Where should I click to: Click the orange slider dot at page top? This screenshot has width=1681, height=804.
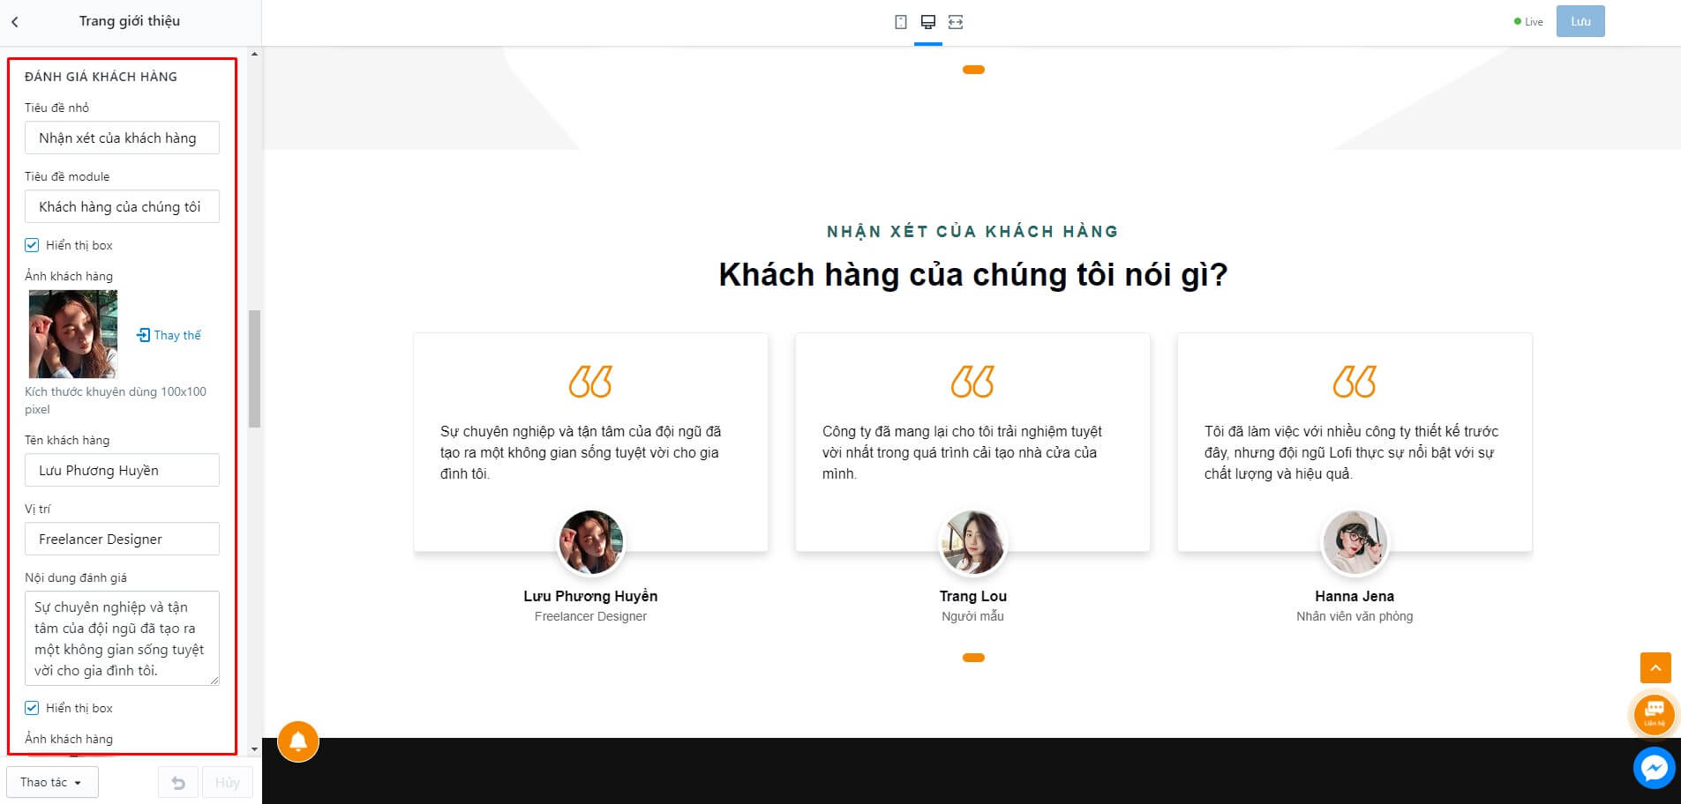pos(973,70)
